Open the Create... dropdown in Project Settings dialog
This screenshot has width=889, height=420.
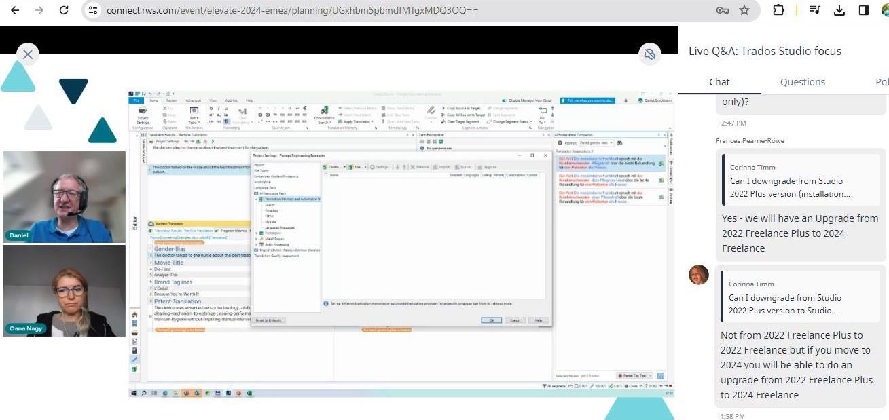335,167
